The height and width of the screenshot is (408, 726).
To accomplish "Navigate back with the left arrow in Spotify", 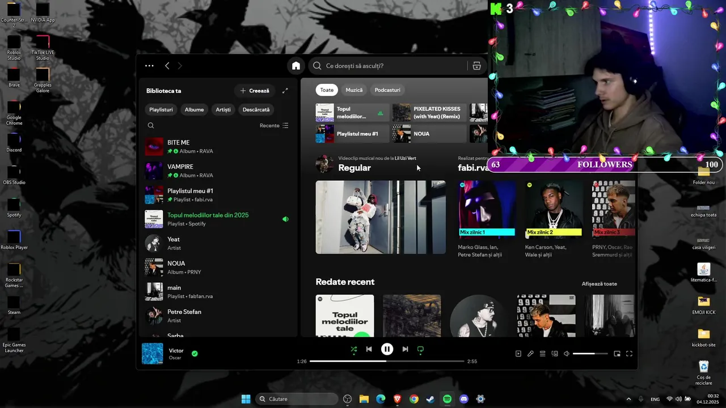I will pos(167,66).
